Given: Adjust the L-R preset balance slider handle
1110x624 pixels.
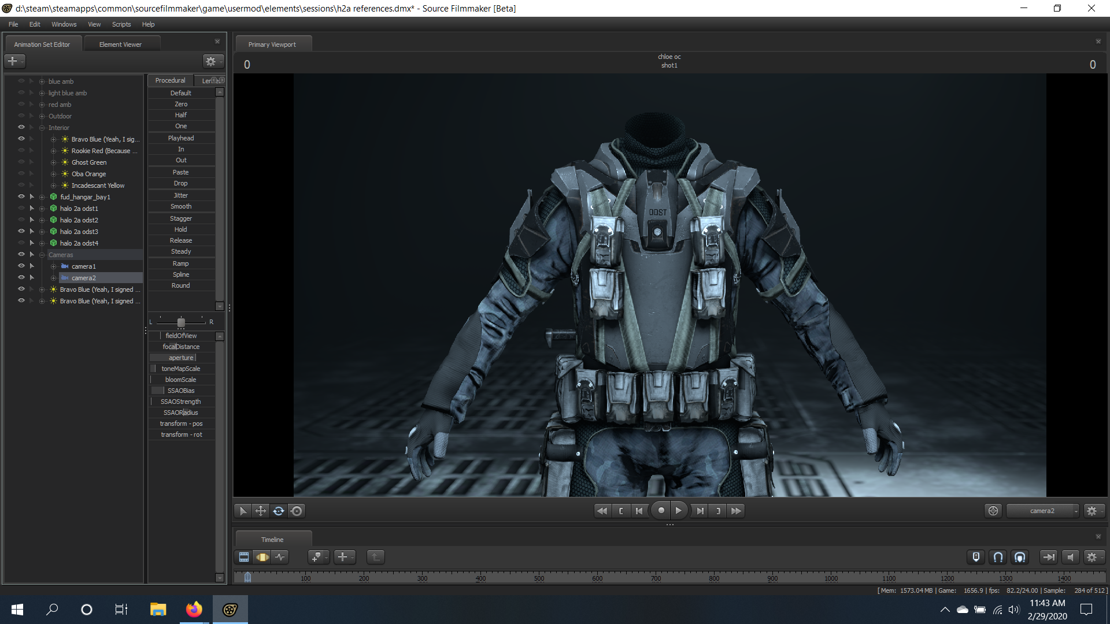Looking at the screenshot, I should [181, 322].
